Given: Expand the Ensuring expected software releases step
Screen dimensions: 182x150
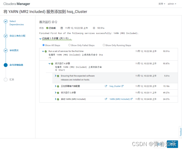Looking at the screenshot, I should tap(56, 76).
